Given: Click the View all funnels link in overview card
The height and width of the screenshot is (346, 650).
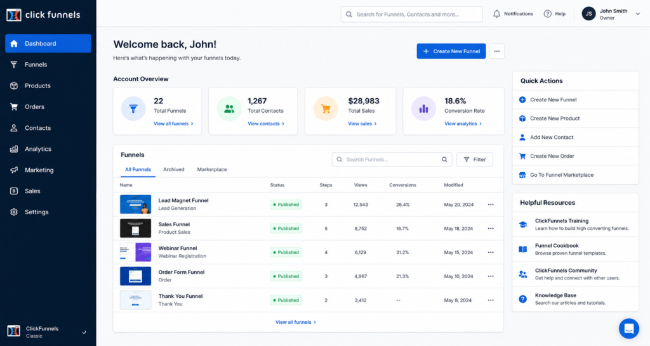Looking at the screenshot, I should click(x=173, y=124).
